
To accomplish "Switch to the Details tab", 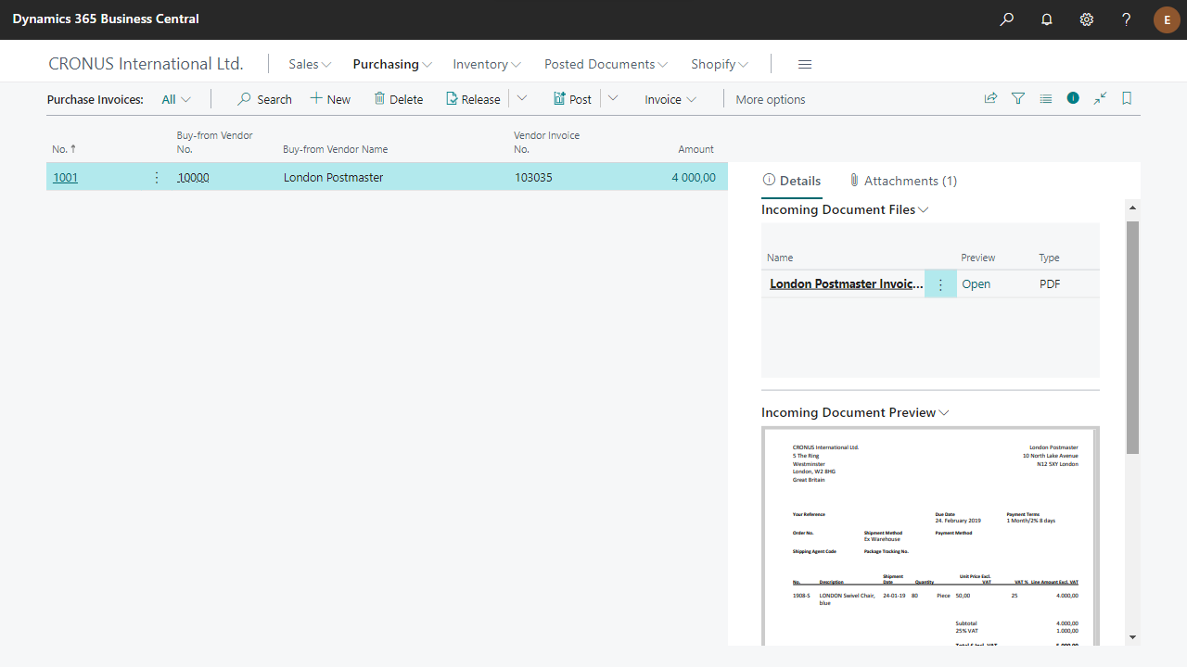I will (x=792, y=181).
